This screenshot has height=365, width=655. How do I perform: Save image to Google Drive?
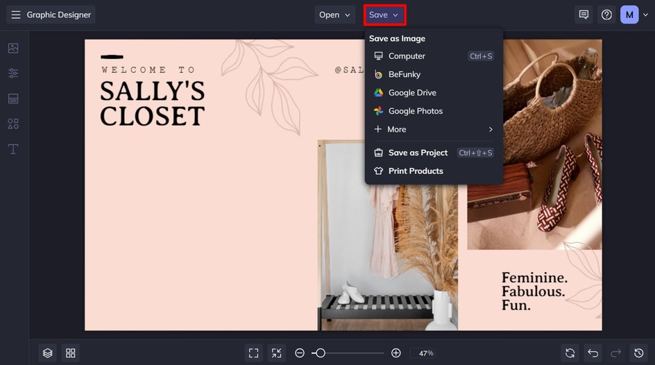(x=434, y=93)
